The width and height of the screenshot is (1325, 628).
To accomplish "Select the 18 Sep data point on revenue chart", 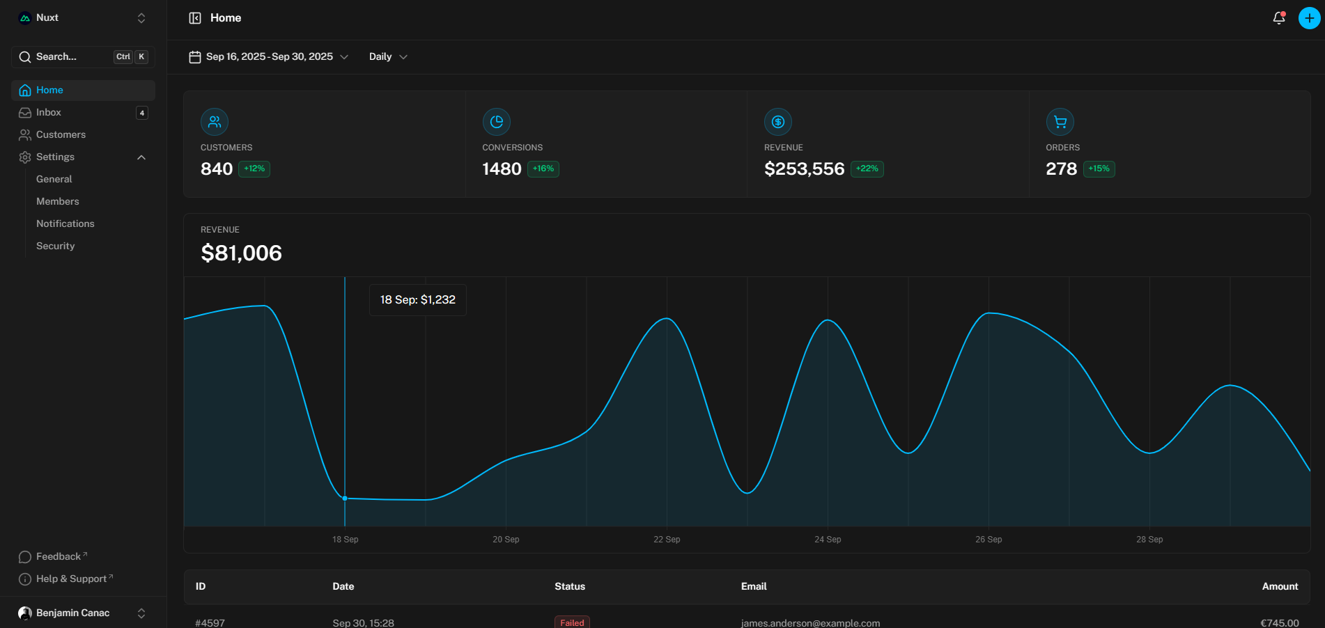I will (345, 498).
